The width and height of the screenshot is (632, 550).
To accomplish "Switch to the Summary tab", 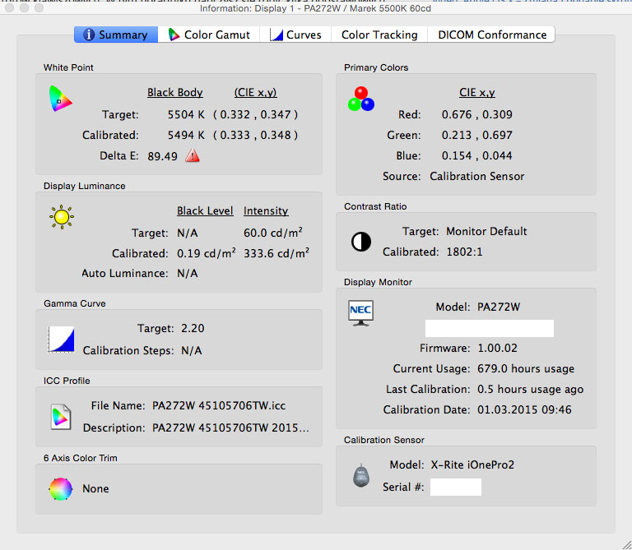I will pos(116,35).
